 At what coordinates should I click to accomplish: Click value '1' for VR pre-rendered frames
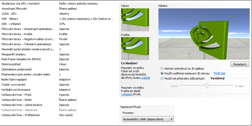click(60, 74)
